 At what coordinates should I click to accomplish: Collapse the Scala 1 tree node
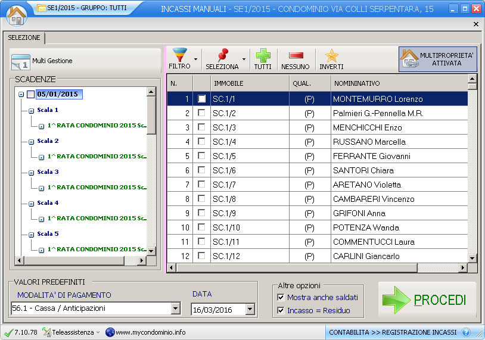pos(32,111)
